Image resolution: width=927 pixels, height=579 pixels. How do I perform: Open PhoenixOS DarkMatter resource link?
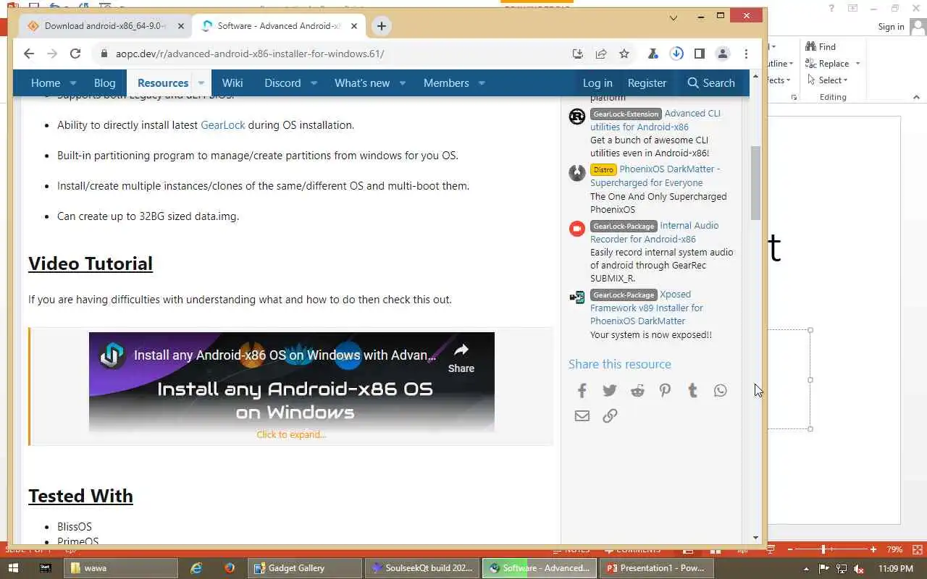point(655,176)
